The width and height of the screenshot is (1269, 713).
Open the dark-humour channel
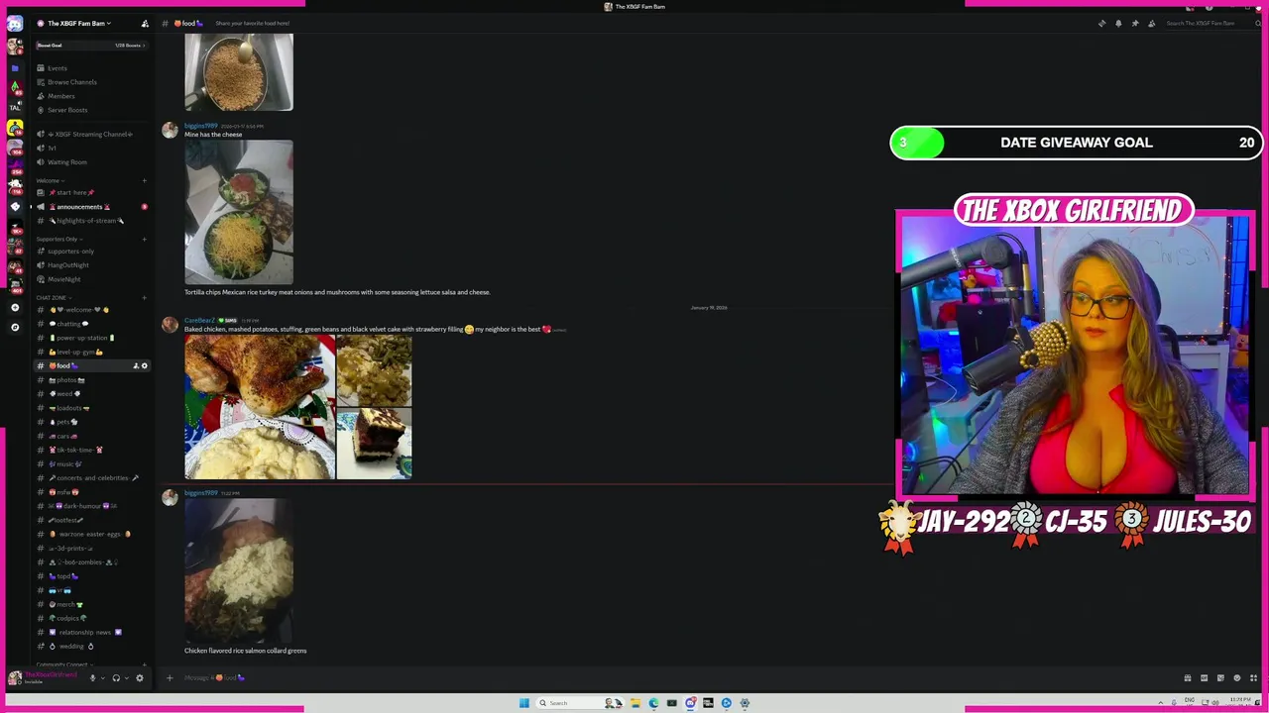[x=91, y=506]
